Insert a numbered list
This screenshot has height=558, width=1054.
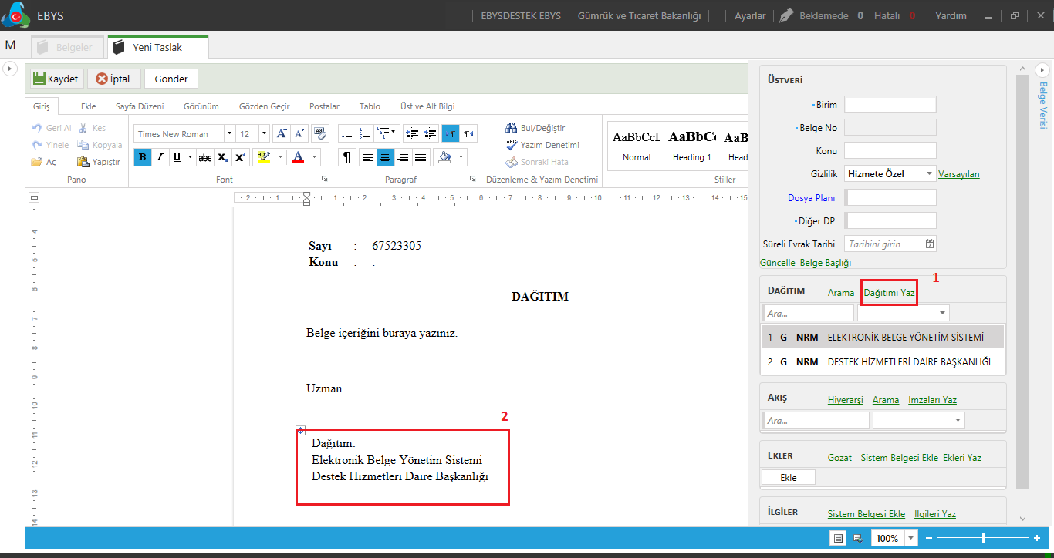[366, 133]
